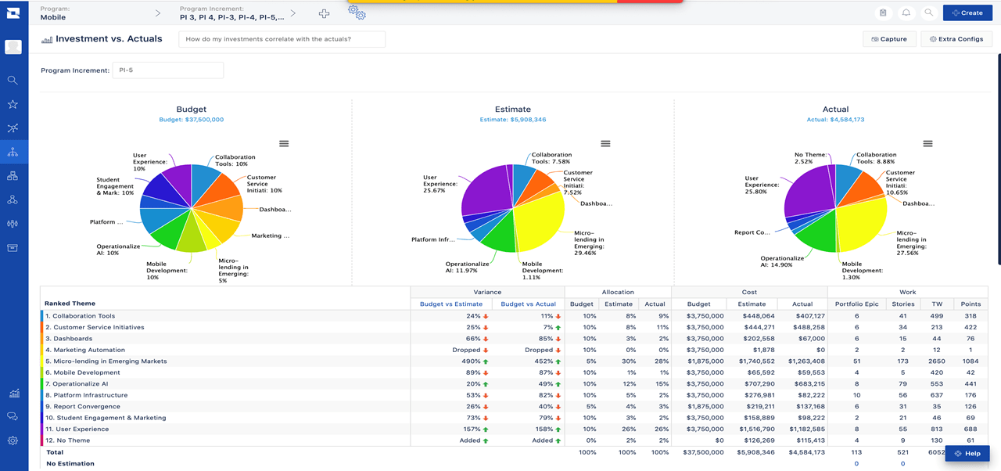Image resolution: width=1001 pixels, height=471 pixels.
Task: Open the chat bubbles sidebar icon
Action: click(13, 416)
